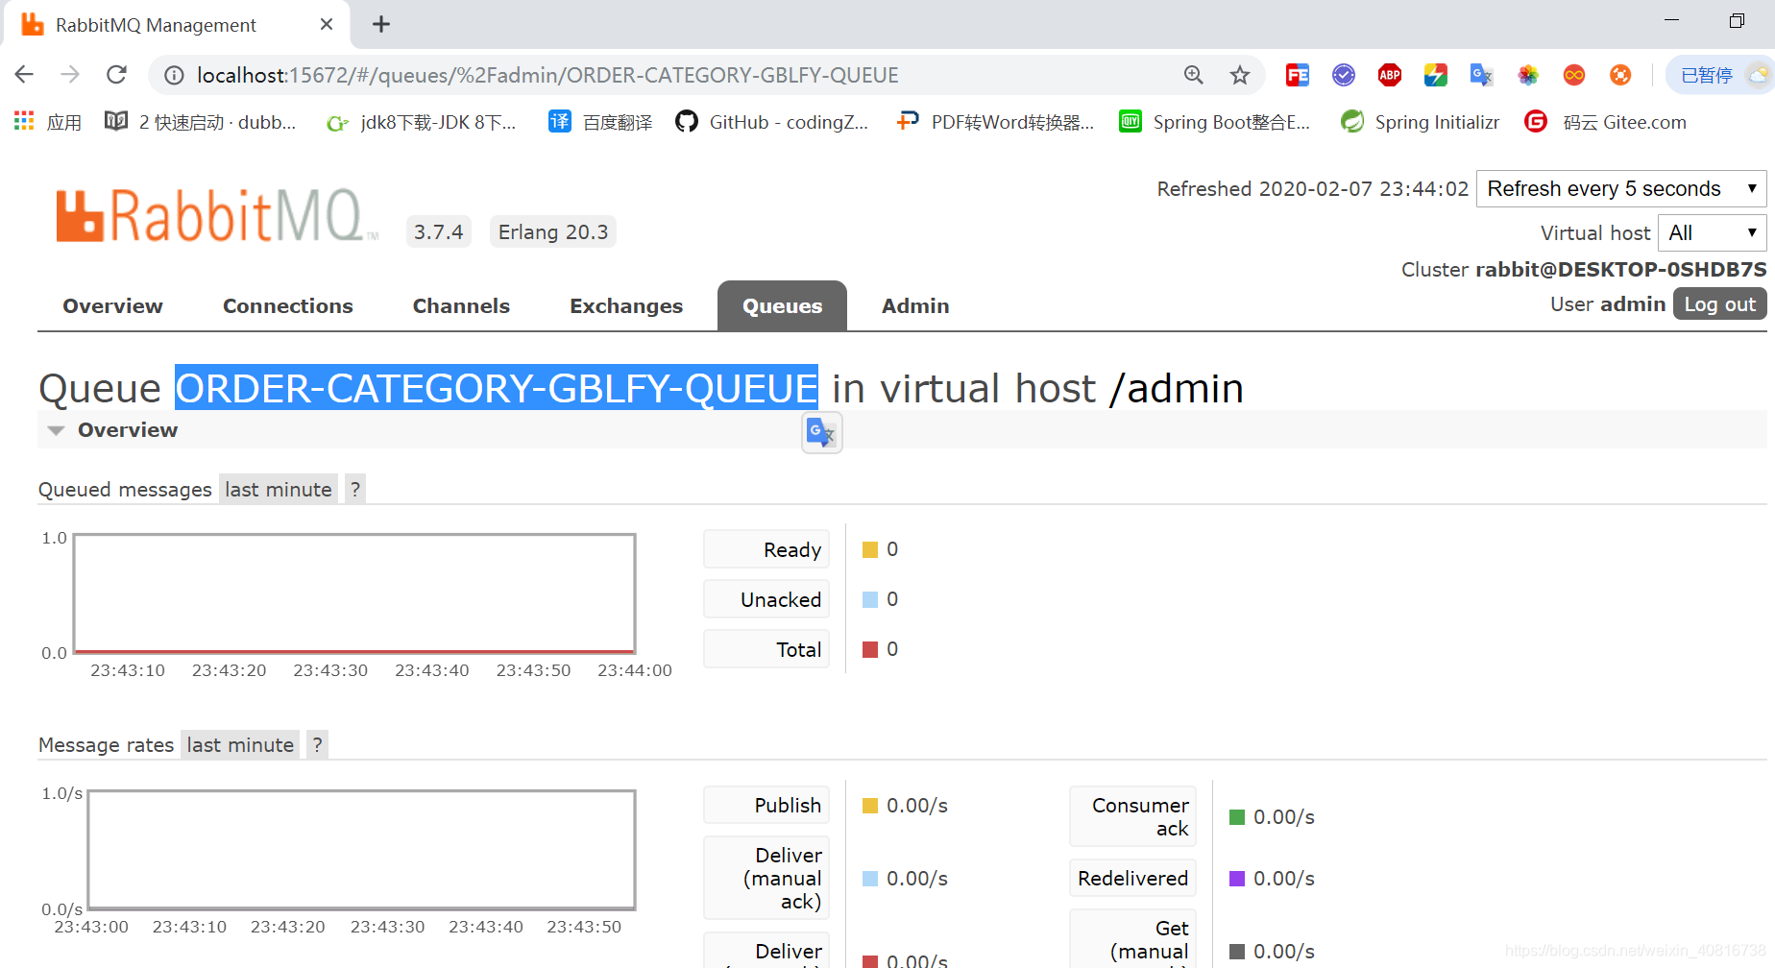This screenshot has width=1775, height=968.
Task: Click the version label 3.7.4
Action: 439,231
